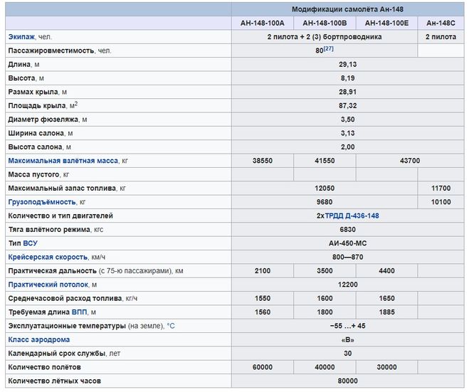Select the cabin width value 3,13

[x=347, y=133]
